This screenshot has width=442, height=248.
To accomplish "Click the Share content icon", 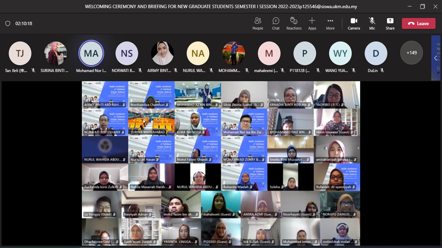I will tap(390, 23).
